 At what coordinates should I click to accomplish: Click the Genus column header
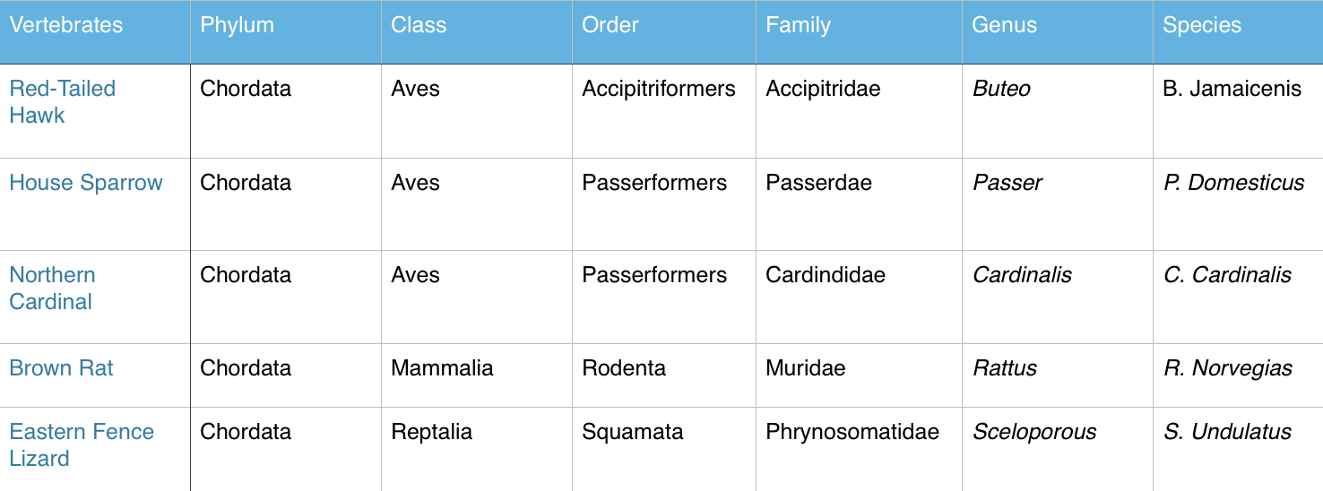pyautogui.click(x=1004, y=25)
